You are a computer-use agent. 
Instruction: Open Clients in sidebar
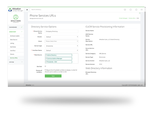[16, 54]
